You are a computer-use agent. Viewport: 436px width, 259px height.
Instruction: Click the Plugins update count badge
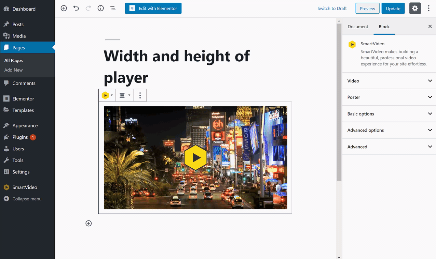(33, 137)
